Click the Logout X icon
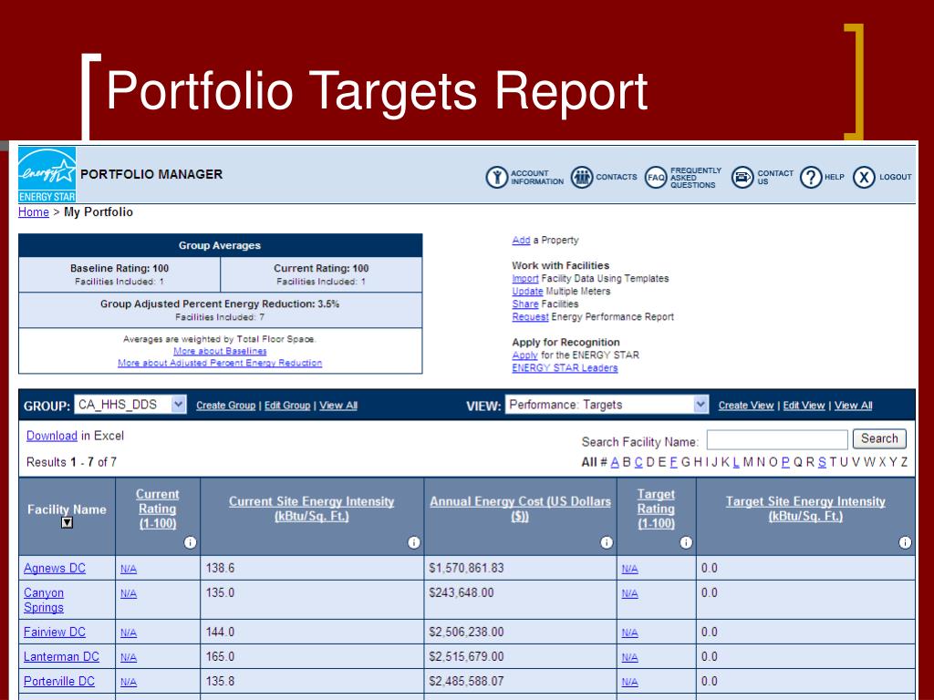The width and height of the screenshot is (934, 700). click(864, 178)
